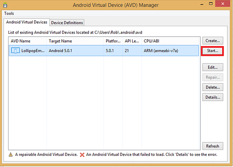Click the API Le... column header

(132, 41)
